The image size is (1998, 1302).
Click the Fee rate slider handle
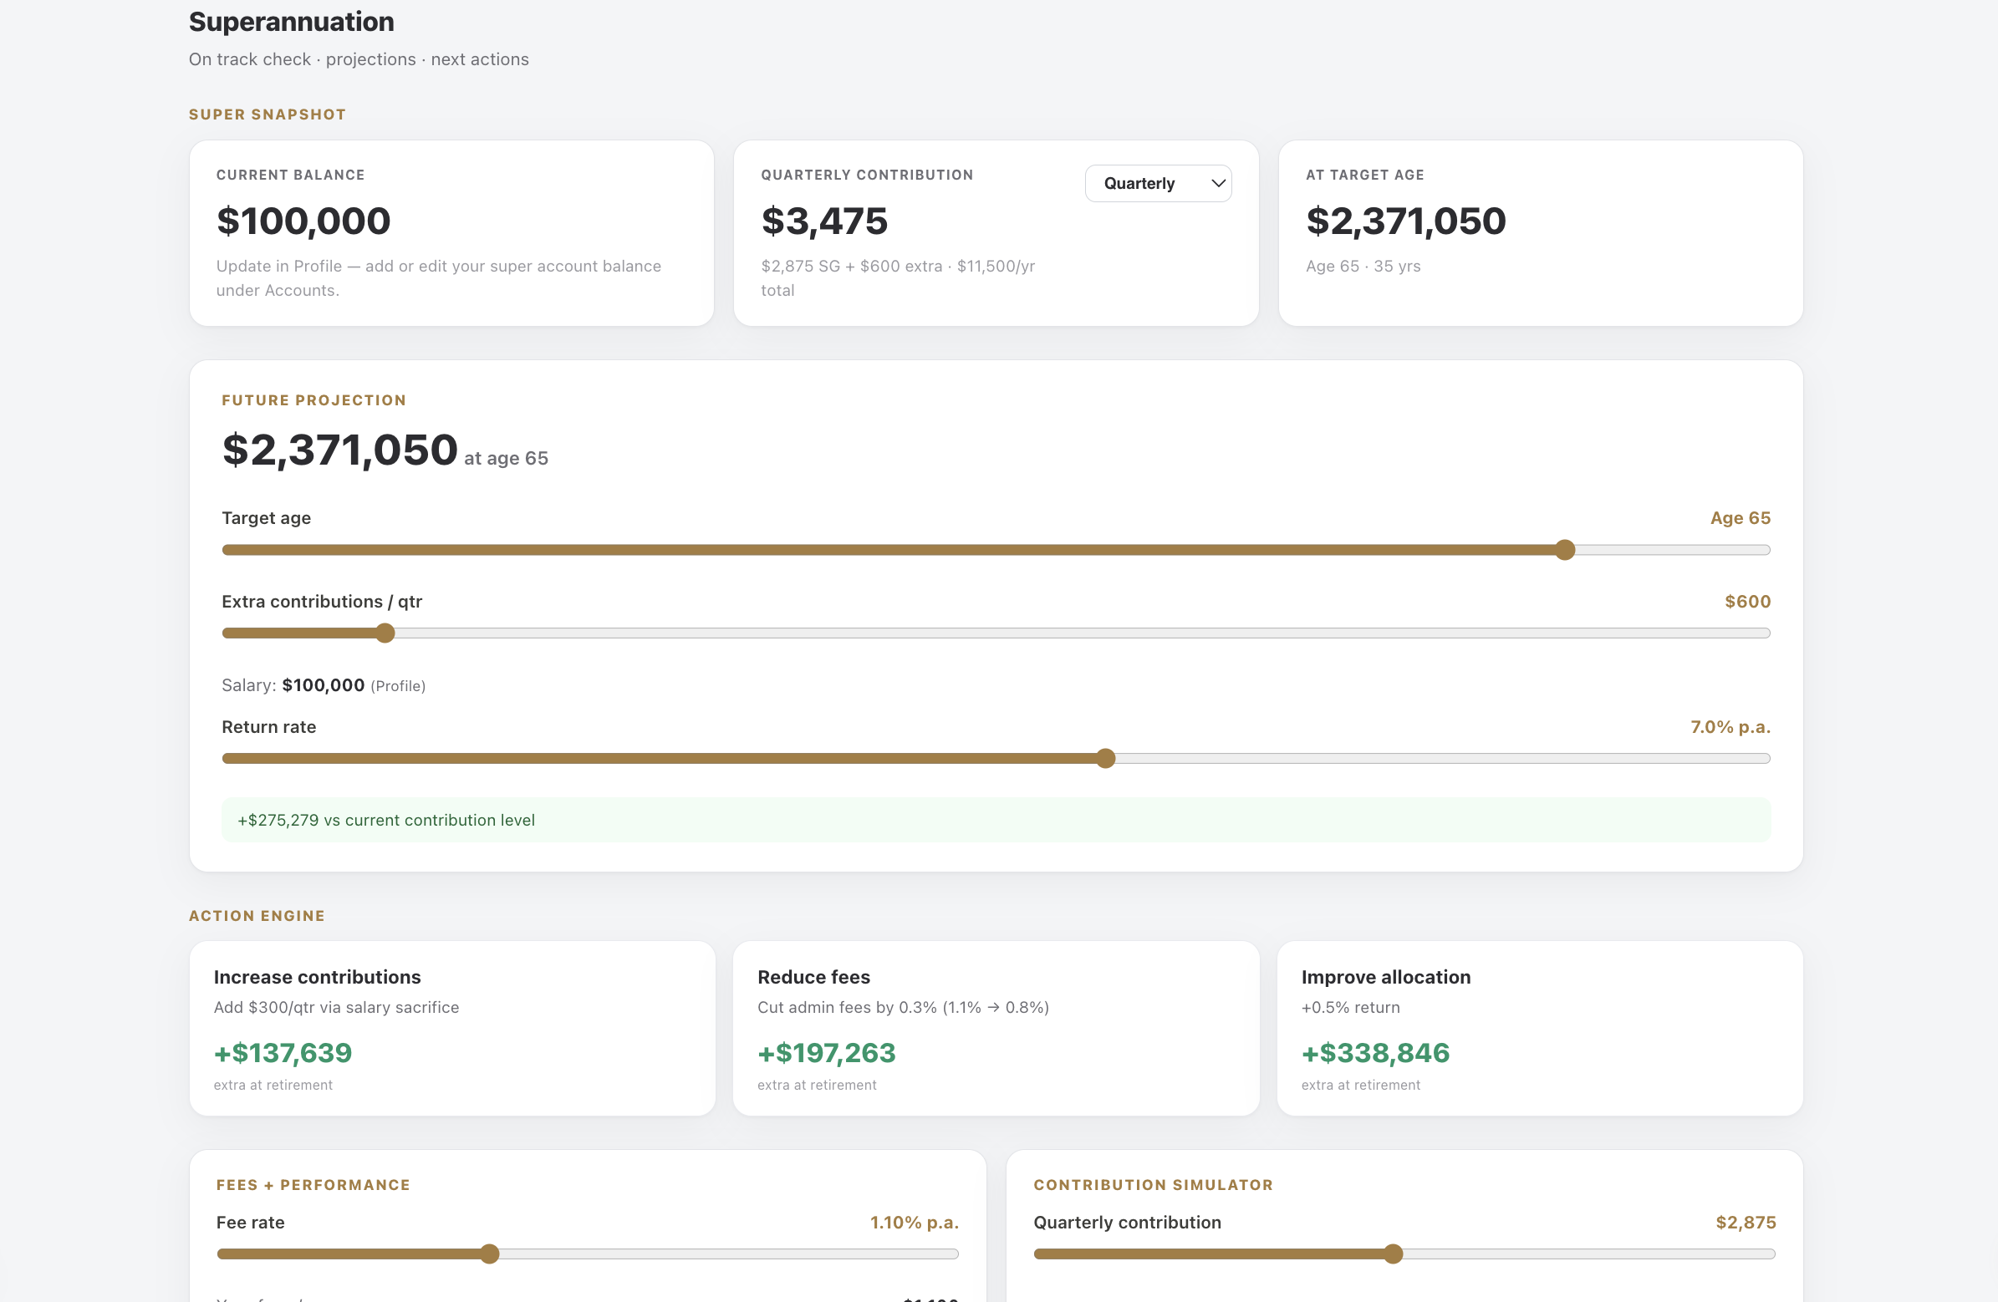tap(489, 1254)
